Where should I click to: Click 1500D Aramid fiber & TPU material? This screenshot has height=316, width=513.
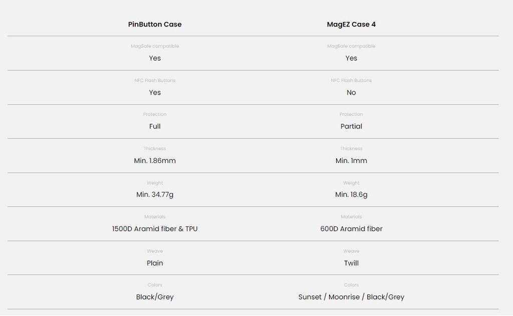coord(155,229)
